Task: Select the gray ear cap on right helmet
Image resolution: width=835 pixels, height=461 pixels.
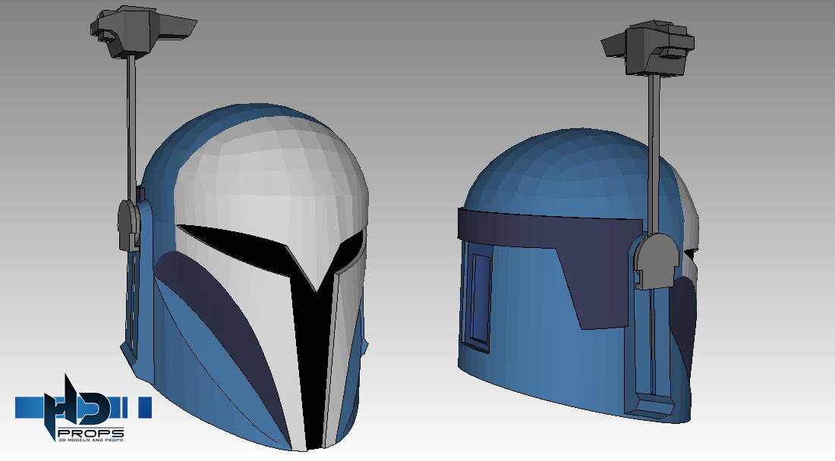Action: coord(656,260)
